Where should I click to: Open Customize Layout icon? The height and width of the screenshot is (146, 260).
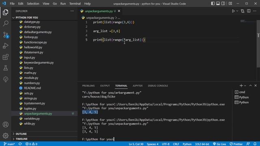[x=230, y=4]
